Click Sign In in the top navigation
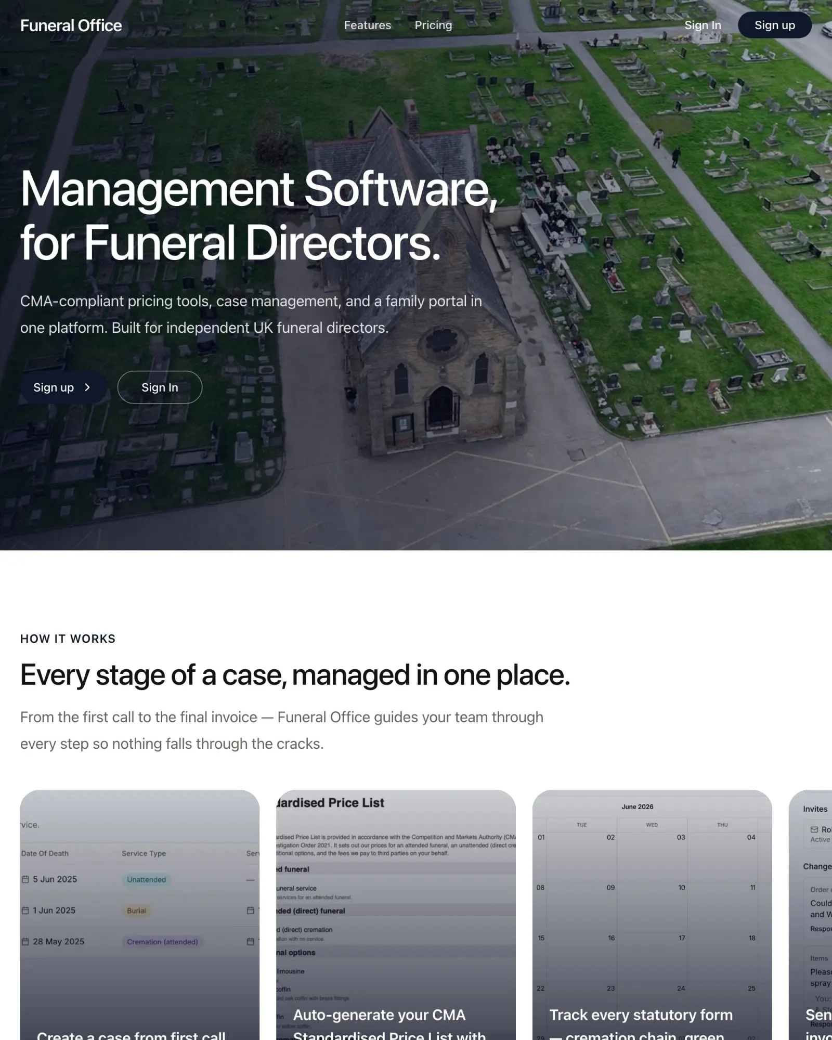Image resolution: width=832 pixels, height=1040 pixels. 703,25
